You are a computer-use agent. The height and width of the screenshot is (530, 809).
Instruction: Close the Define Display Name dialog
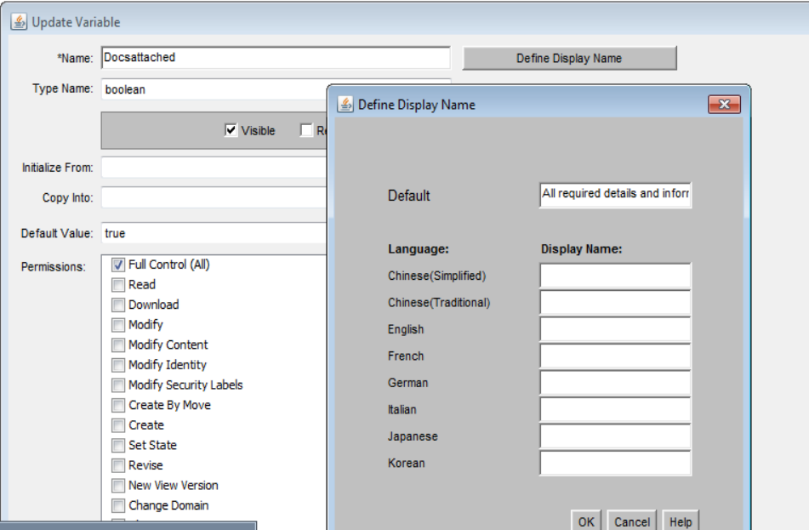pyautogui.click(x=724, y=105)
